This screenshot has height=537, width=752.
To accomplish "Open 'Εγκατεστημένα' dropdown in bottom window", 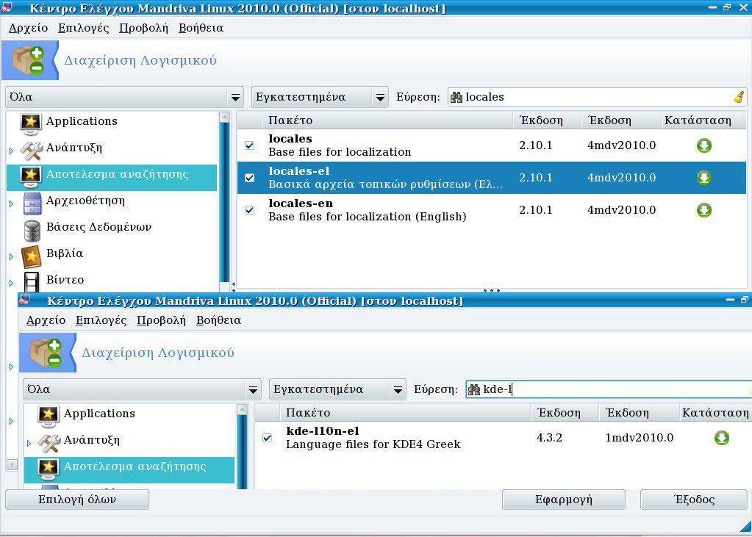I will point(337,389).
